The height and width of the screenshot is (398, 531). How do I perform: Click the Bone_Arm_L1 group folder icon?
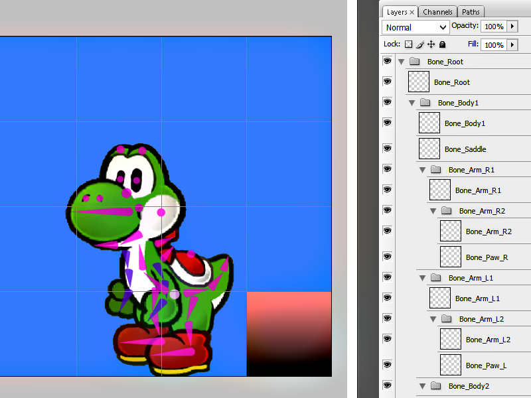pos(436,278)
